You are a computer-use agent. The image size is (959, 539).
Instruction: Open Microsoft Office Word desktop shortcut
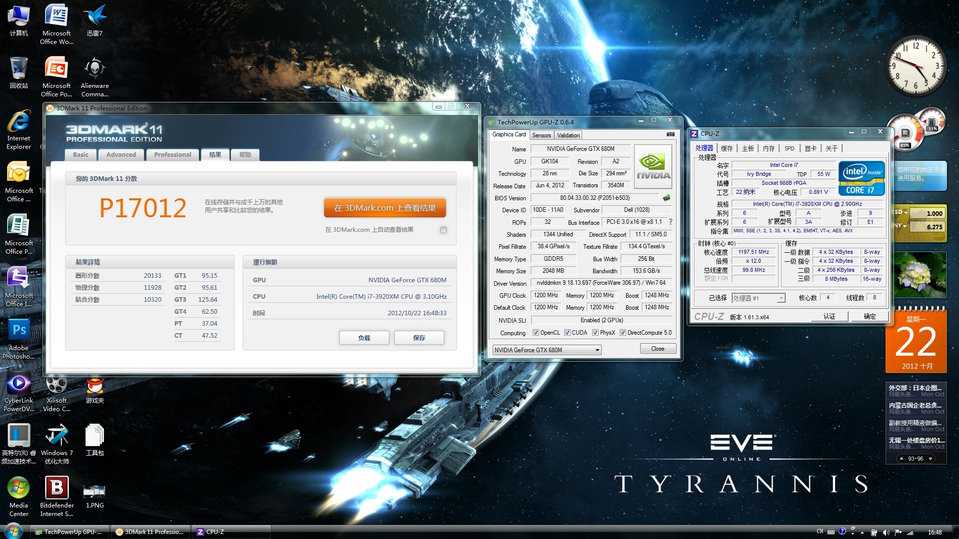pyautogui.click(x=56, y=24)
